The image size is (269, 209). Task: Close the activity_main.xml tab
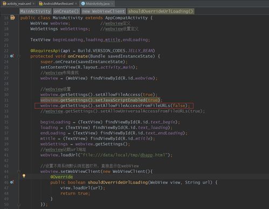[33, 4]
